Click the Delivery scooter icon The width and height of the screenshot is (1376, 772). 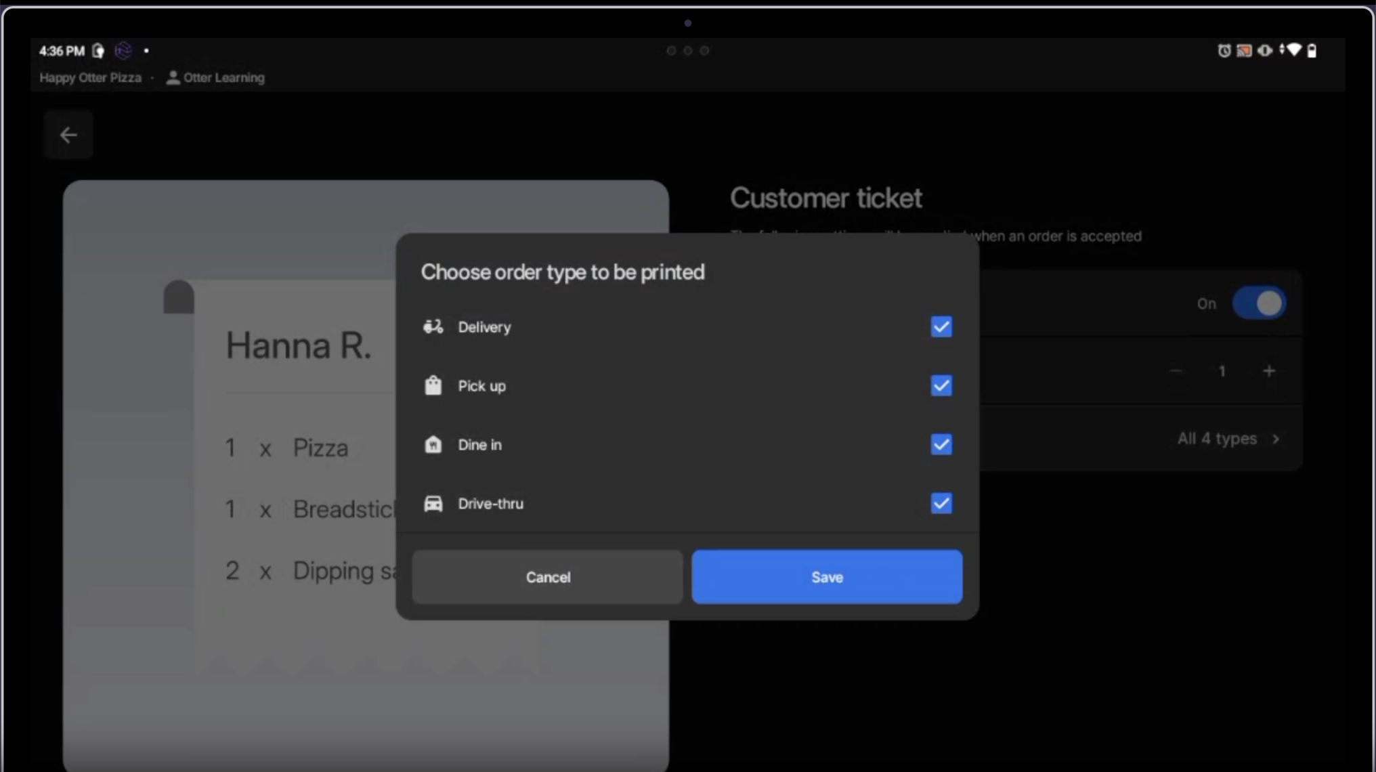(433, 327)
